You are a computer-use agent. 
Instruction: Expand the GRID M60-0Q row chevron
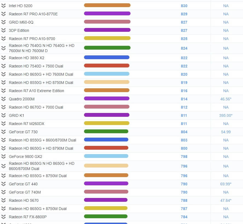pyautogui.click(x=3, y=22)
